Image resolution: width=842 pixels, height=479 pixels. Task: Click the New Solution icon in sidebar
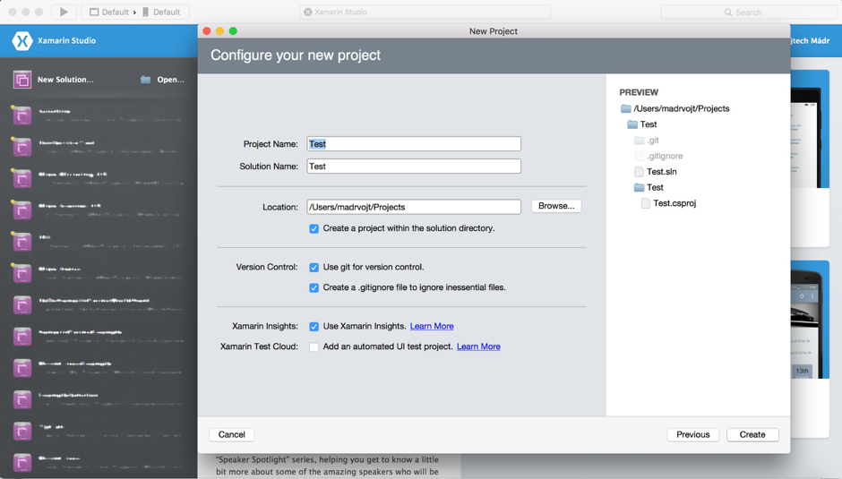pos(22,80)
